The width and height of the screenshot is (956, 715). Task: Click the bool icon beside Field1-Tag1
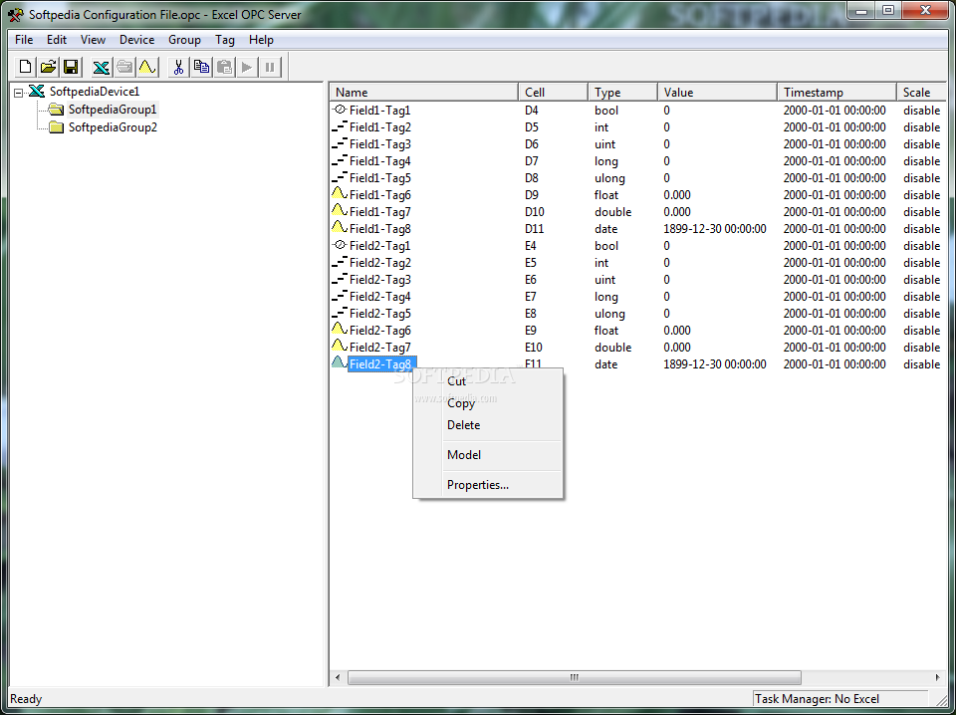[x=340, y=110]
